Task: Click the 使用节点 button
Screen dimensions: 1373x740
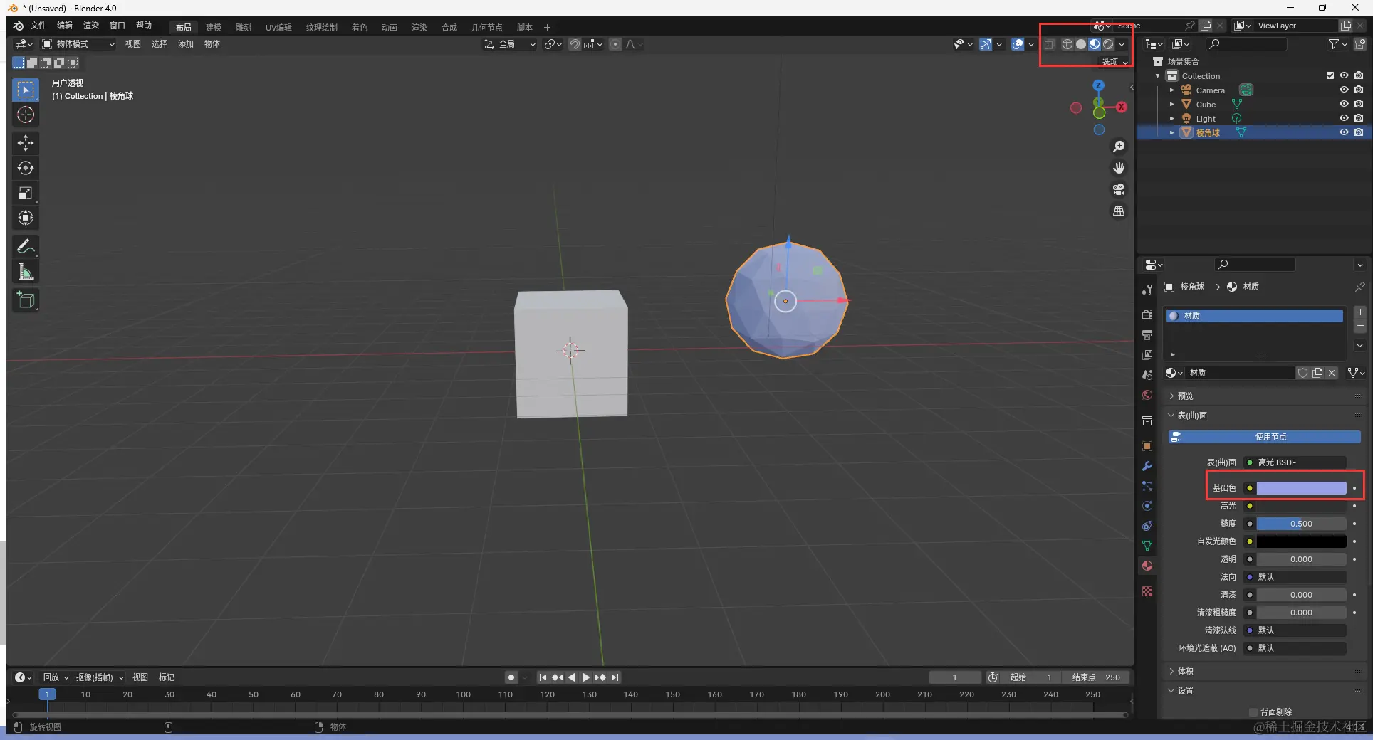Action: 1265,437
